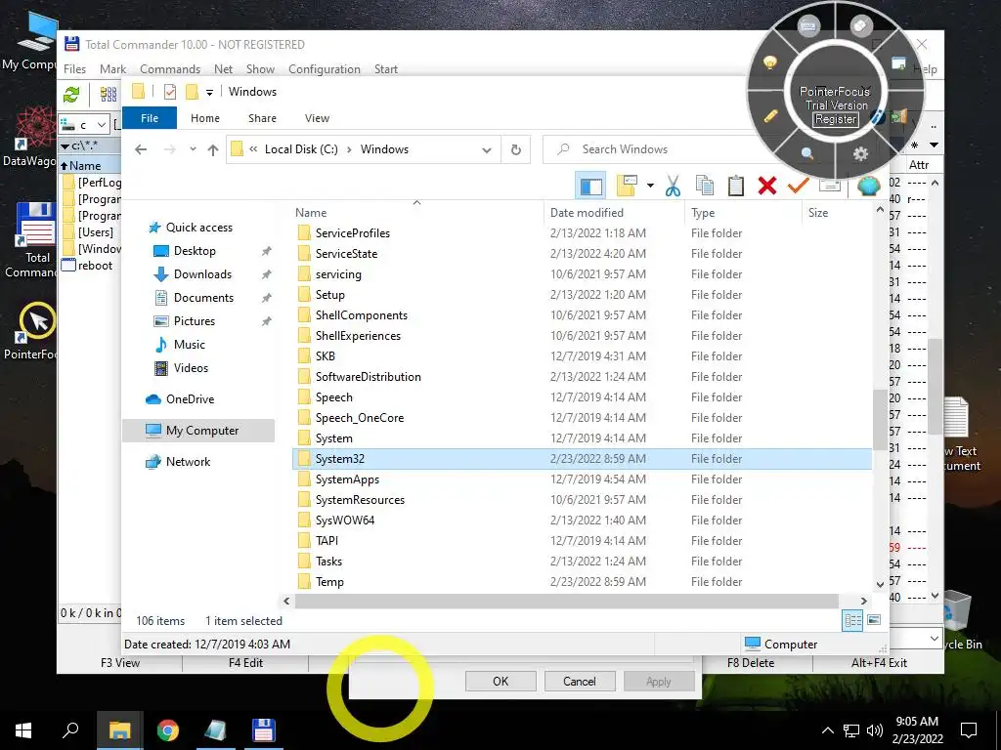Expand the address bar history dropdown

pyautogui.click(x=487, y=149)
